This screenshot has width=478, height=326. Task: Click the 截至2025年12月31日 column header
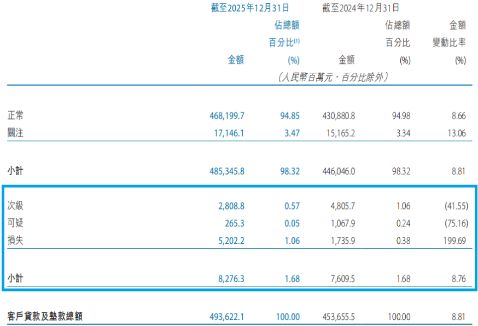tap(249, 8)
